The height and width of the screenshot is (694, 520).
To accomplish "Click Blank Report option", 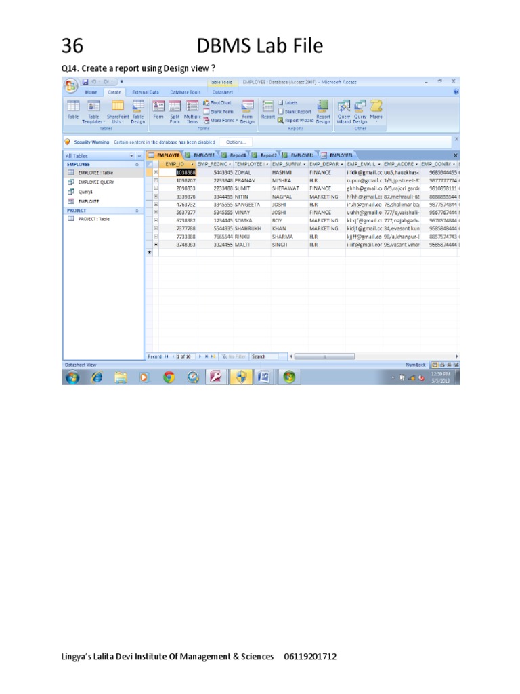I will click(x=295, y=112).
